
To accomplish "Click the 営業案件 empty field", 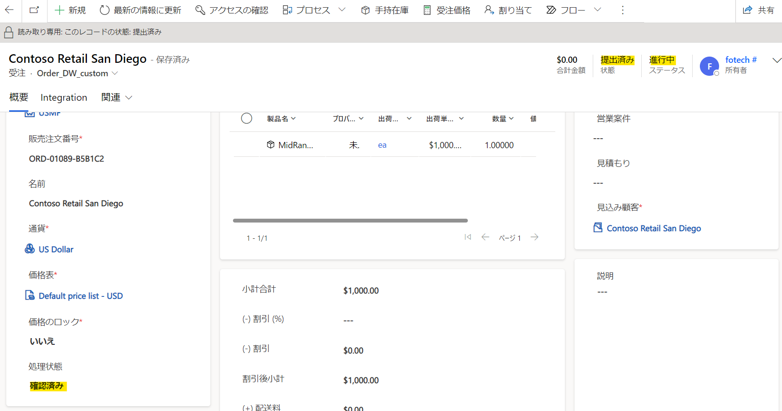I will [598, 139].
